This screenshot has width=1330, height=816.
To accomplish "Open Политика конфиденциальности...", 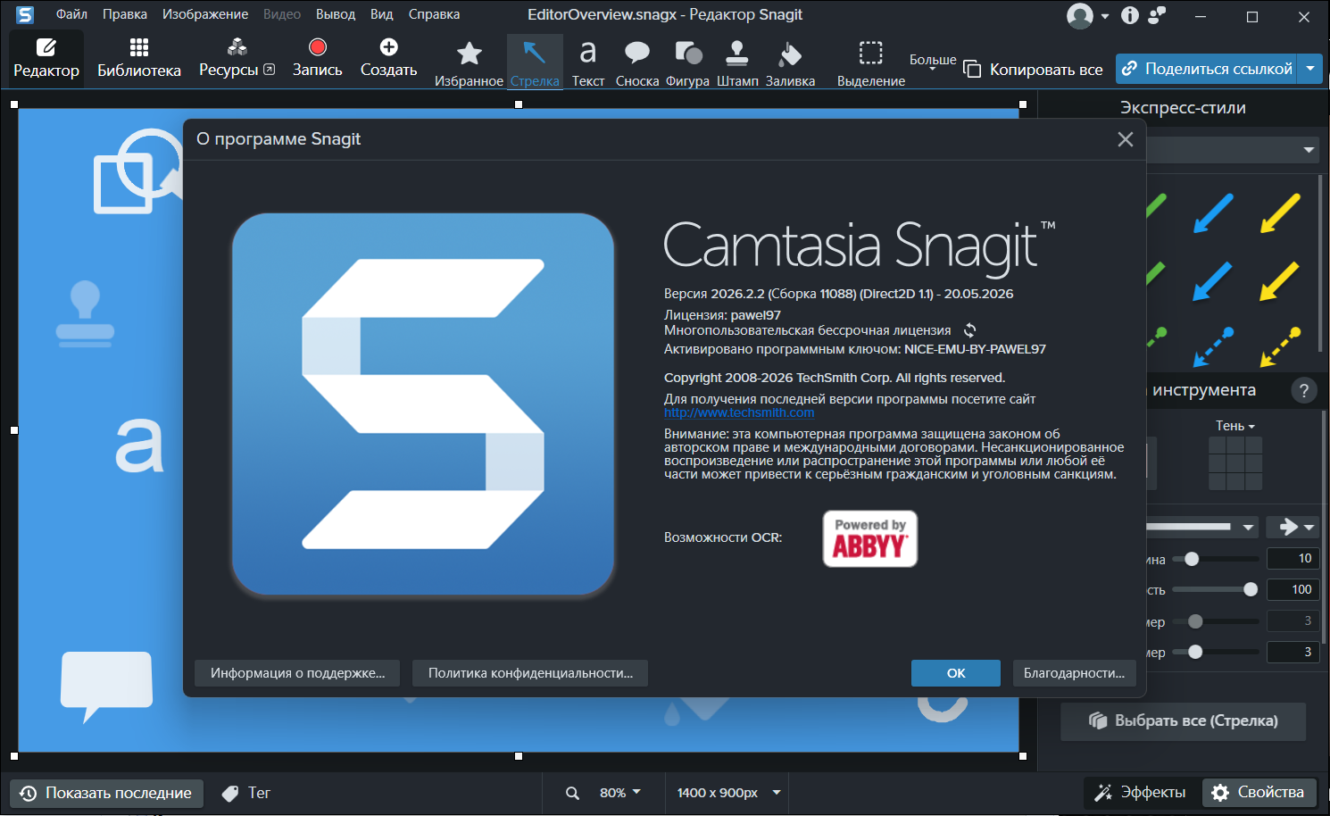I will (530, 673).
